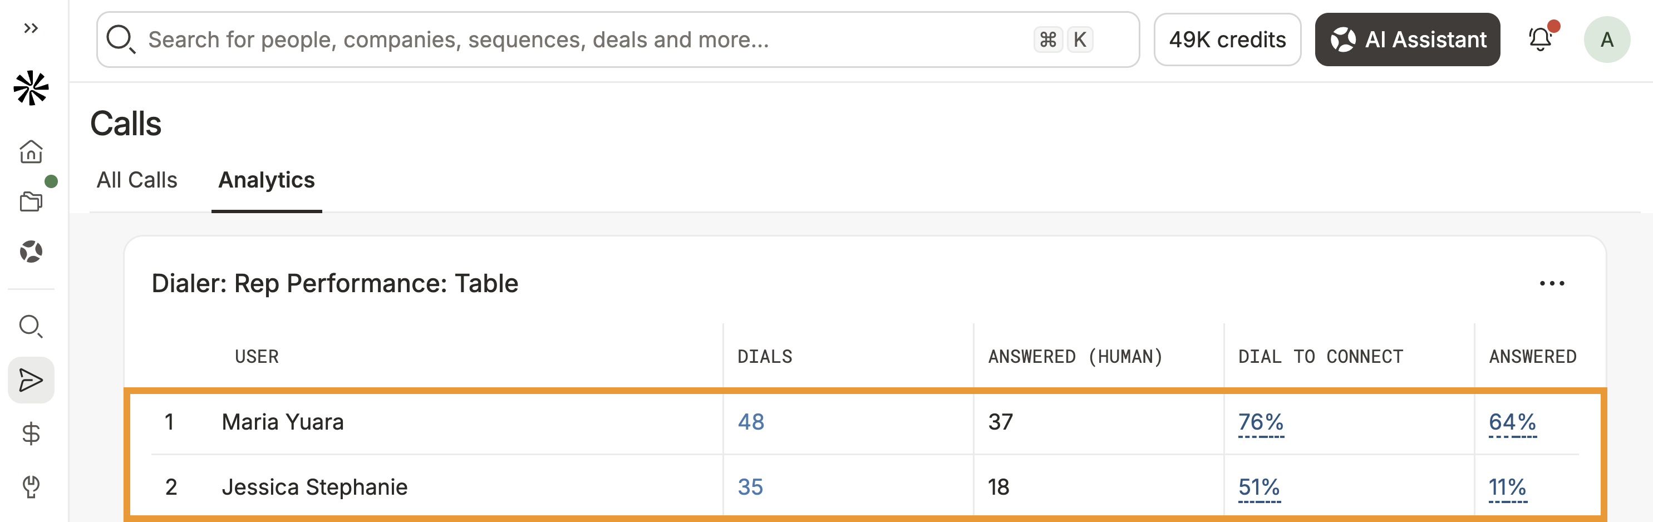Screen dimensions: 1653x522
Task: Click the AI Assistant button
Action: click(1407, 39)
